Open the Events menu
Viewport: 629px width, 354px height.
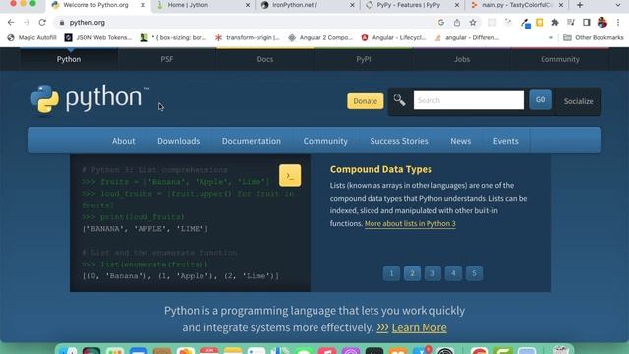(x=506, y=141)
